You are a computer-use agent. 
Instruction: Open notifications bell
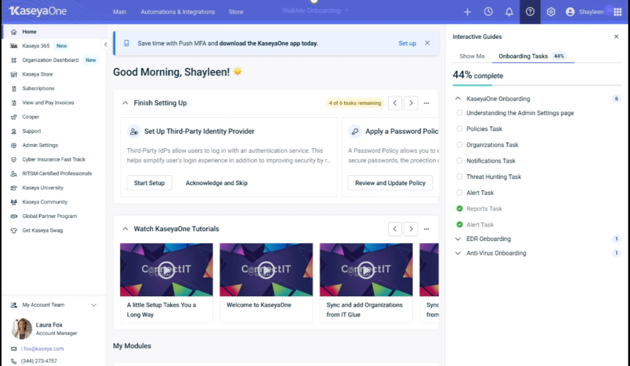point(509,12)
